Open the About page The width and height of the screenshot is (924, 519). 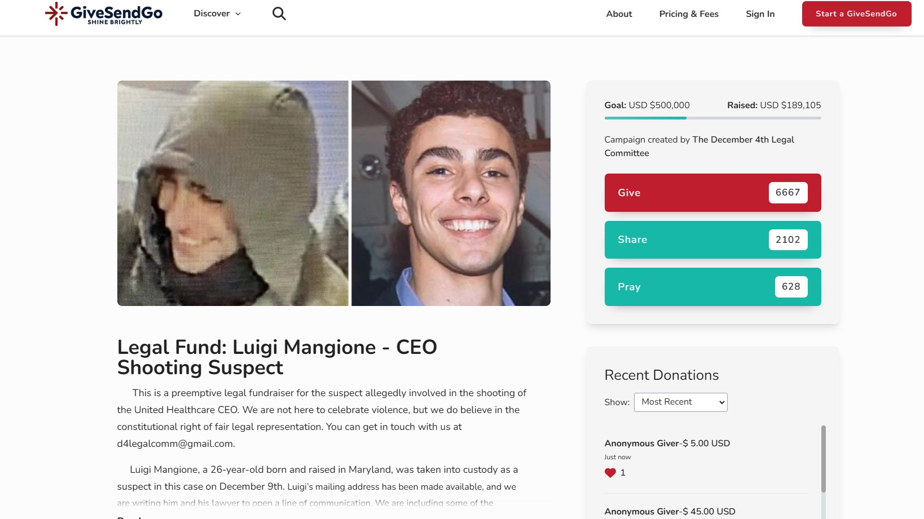click(619, 14)
